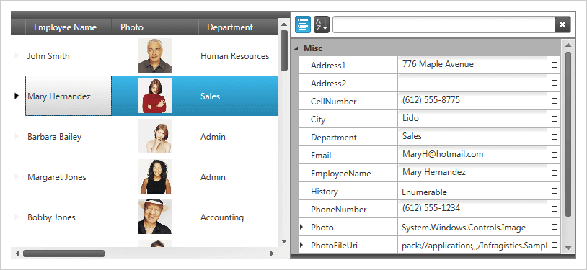Toggle the square marker beside Address1
Viewport: 587px width, 270px height.
coord(555,65)
